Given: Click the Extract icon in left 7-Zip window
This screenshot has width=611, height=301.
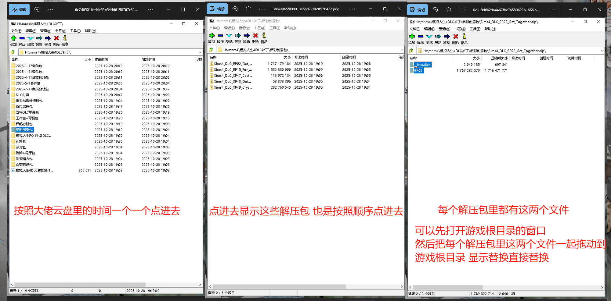Looking at the screenshot, I should (x=22, y=38).
